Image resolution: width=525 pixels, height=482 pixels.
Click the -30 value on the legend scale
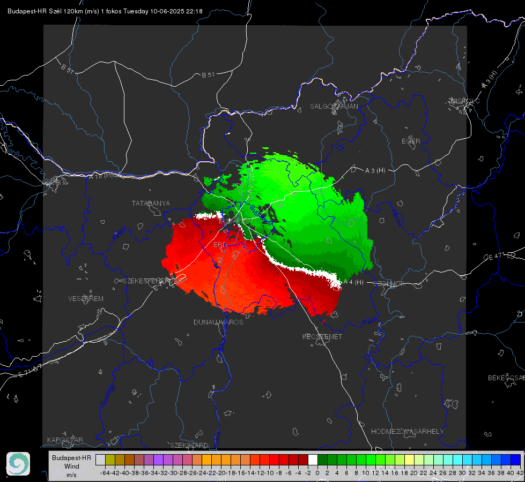pos(173,473)
